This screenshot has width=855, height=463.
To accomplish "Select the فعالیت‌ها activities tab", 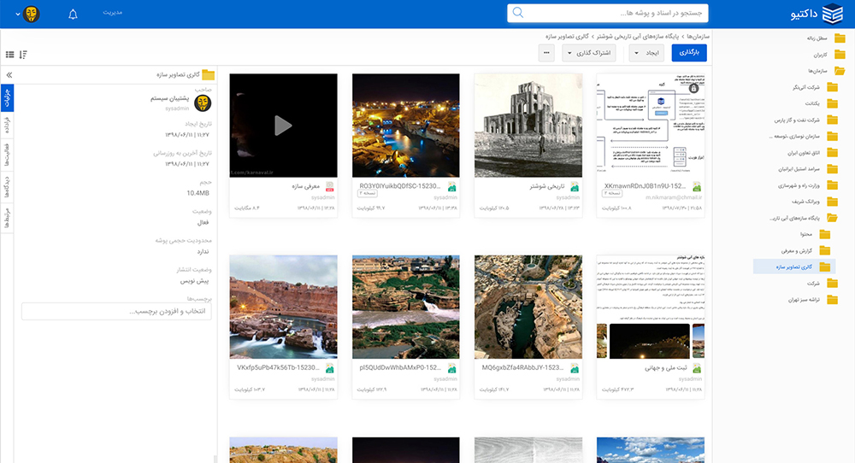I will 7,155.
